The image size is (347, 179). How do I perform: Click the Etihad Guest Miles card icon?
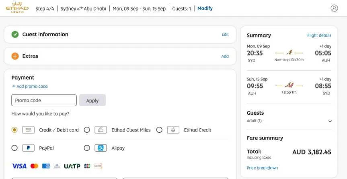101,130
